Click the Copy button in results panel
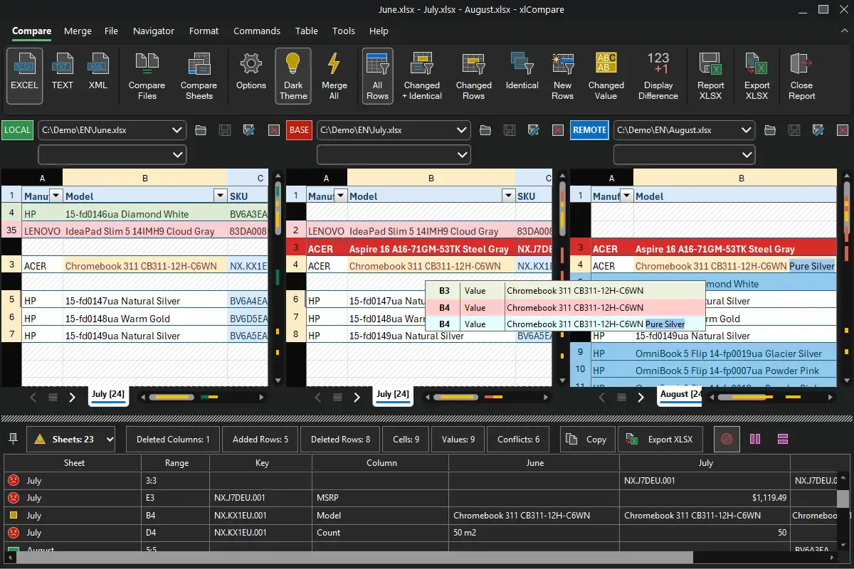854x569 pixels. (586, 440)
